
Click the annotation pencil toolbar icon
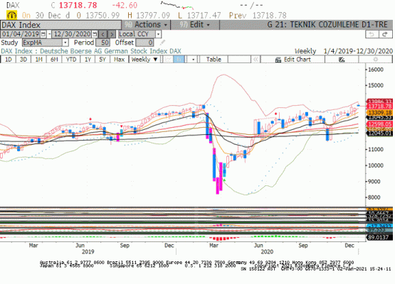(342, 60)
